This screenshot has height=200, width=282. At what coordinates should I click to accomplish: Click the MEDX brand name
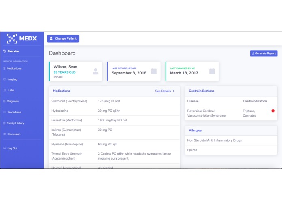pos(28,38)
